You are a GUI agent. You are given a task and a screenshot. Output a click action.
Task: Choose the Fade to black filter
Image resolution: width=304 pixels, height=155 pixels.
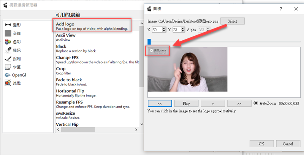click(97, 82)
